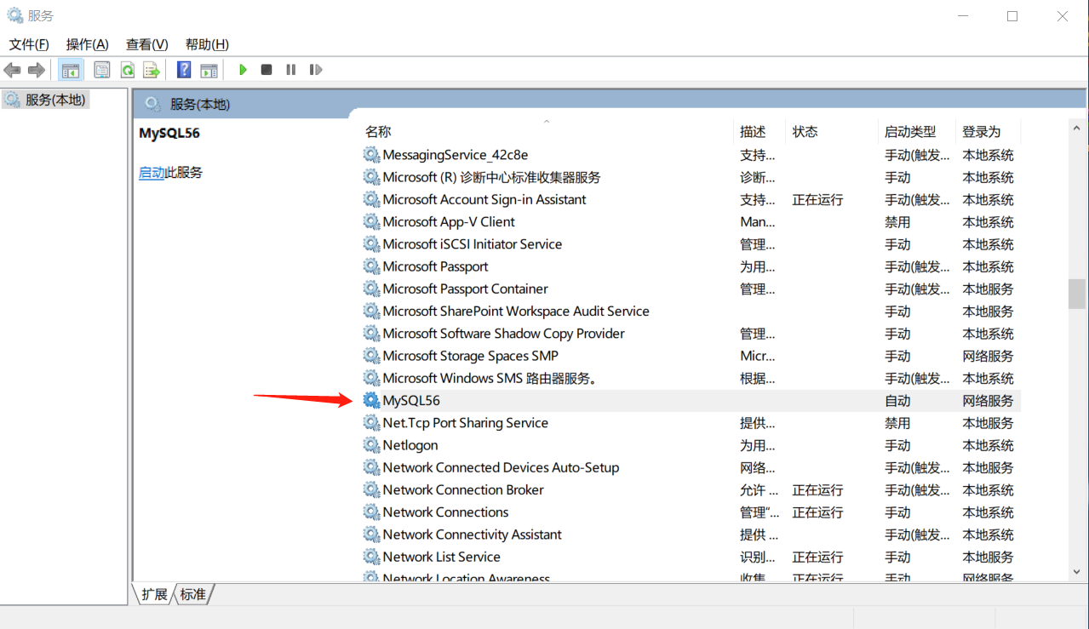Select Microsoft Passport service name
This screenshot has height=629, width=1089.
pyautogui.click(x=435, y=266)
